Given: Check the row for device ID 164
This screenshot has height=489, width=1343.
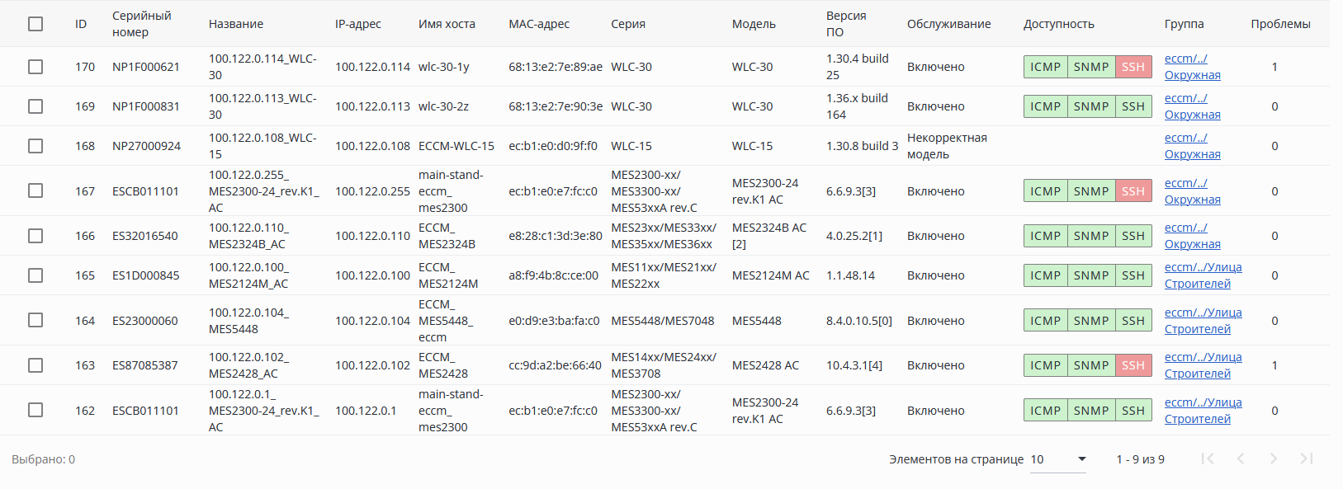Looking at the screenshot, I should [x=35, y=320].
